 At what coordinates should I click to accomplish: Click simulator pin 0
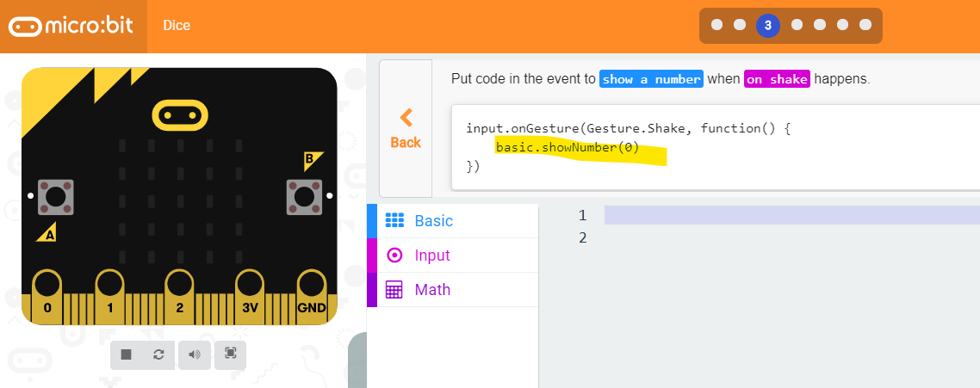coord(47,297)
